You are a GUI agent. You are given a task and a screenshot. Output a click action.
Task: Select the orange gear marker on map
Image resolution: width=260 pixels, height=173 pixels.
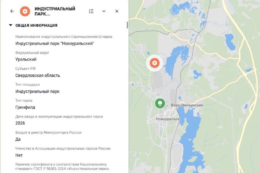point(155,63)
